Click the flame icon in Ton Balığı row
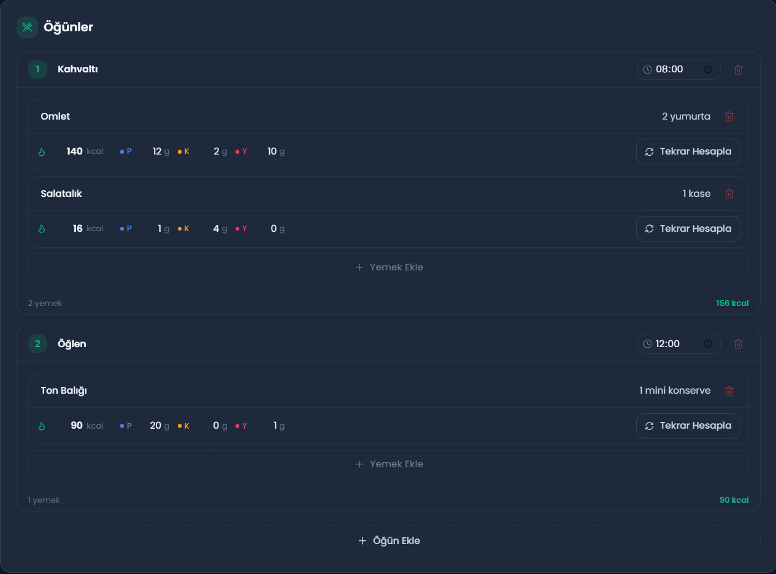The height and width of the screenshot is (574, 776). 42,426
